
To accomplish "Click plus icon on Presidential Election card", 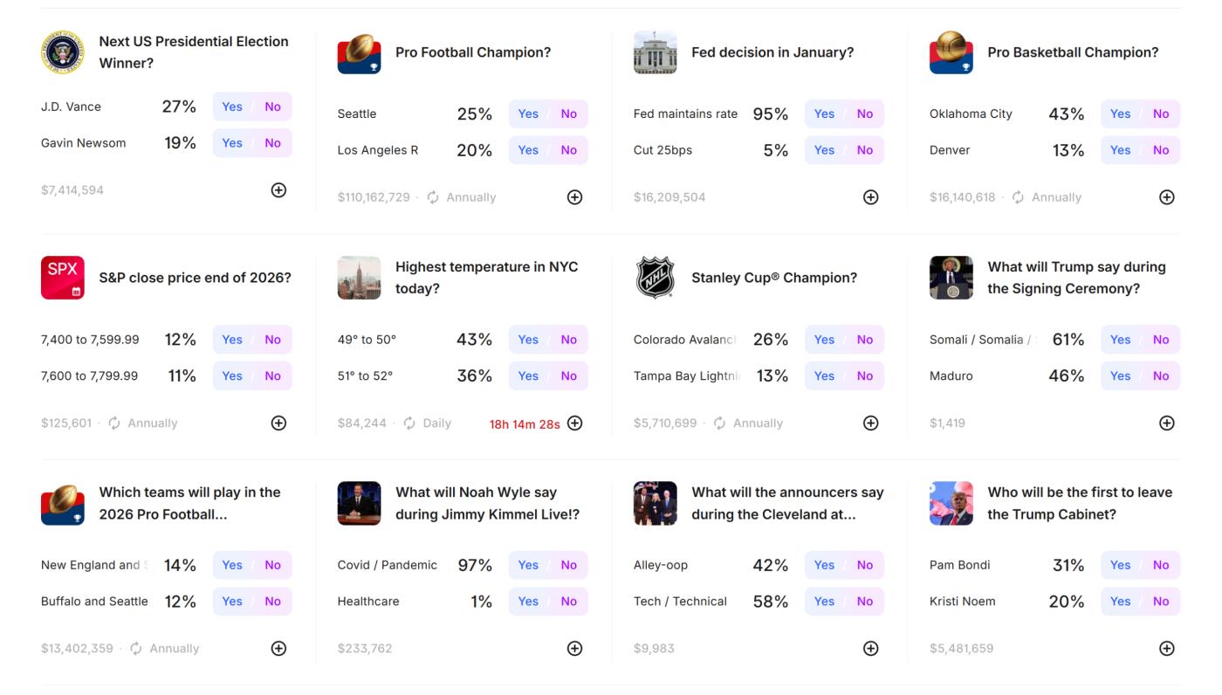I will coord(278,190).
